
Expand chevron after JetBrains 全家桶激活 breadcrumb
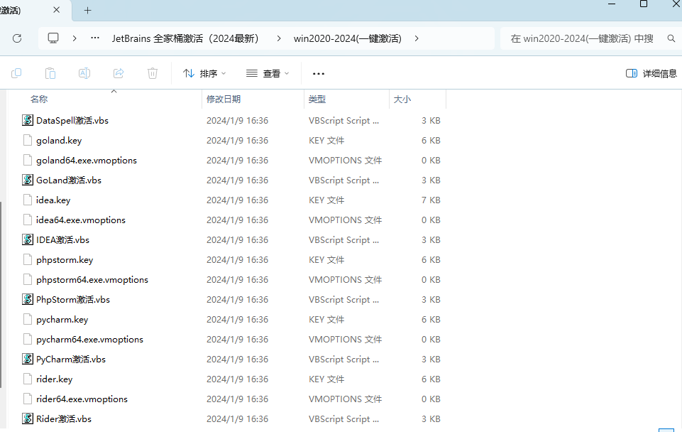(279, 38)
